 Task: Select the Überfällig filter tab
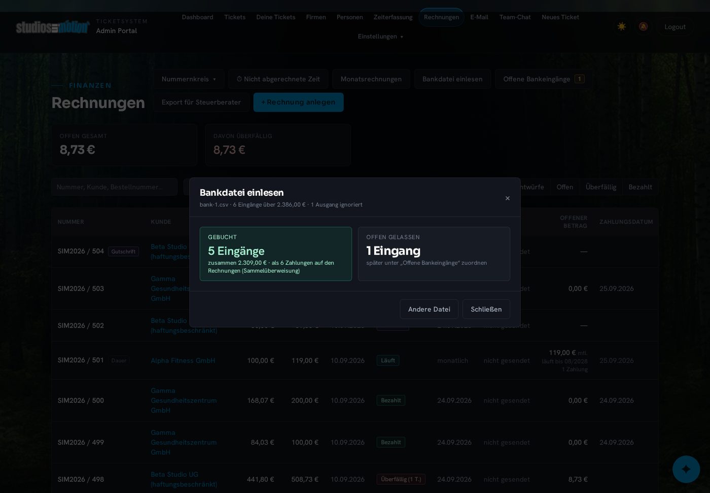pos(601,187)
